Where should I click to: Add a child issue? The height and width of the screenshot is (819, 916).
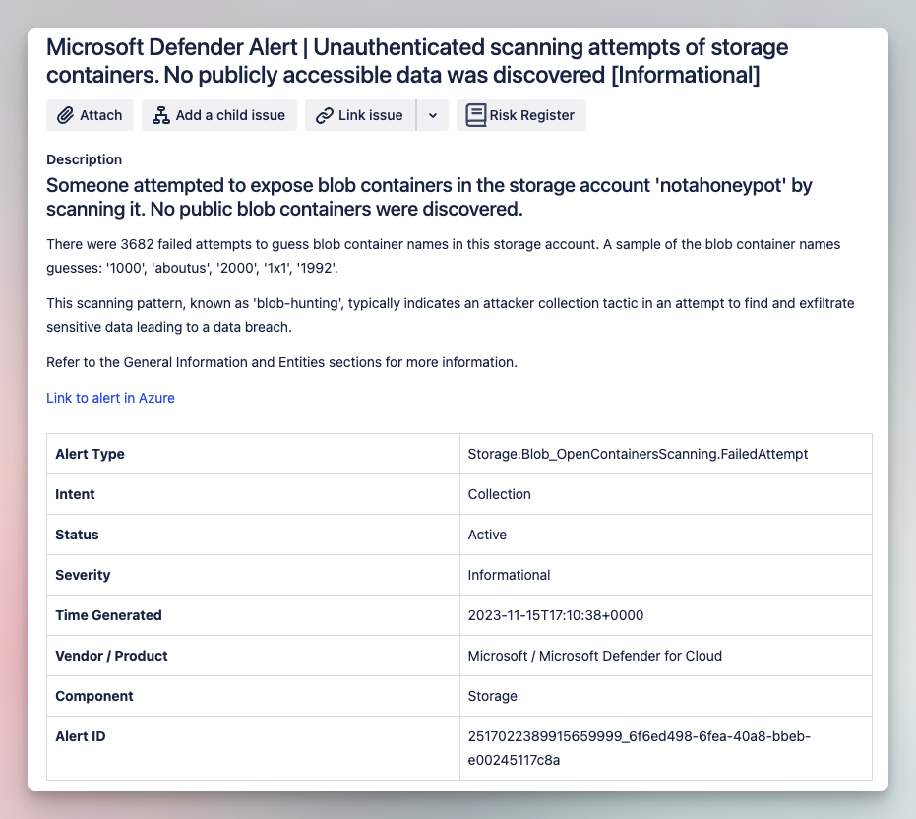click(219, 115)
